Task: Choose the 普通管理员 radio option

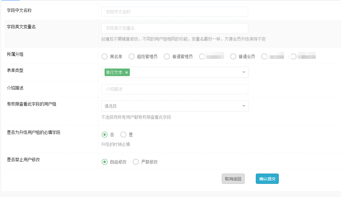Action: 167,56
